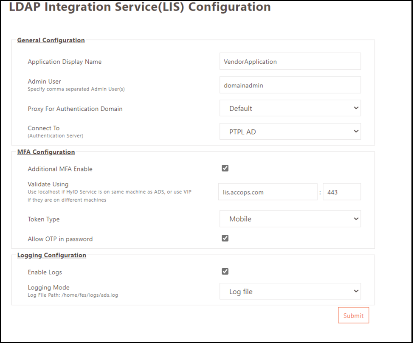Click the MFA Configuration section heading

click(x=46, y=152)
